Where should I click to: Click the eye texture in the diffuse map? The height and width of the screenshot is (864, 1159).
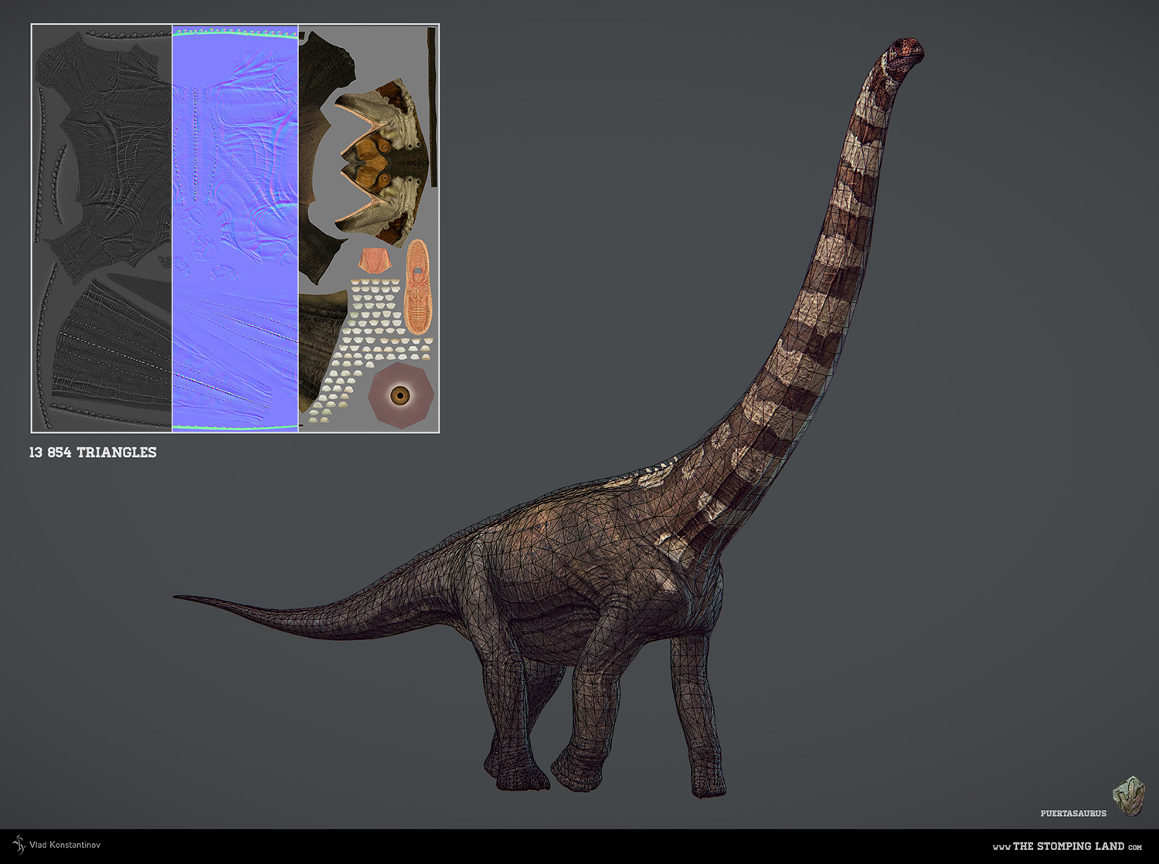click(x=400, y=395)
